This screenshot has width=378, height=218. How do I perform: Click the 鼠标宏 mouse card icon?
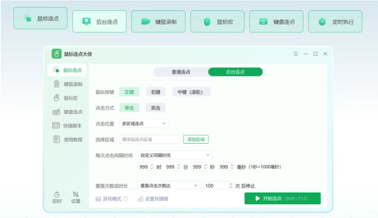point(207,22)
